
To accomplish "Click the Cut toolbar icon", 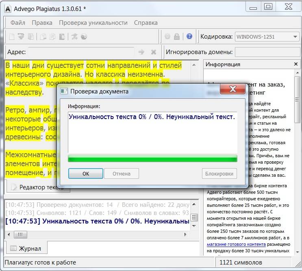I will click(43, 37).
